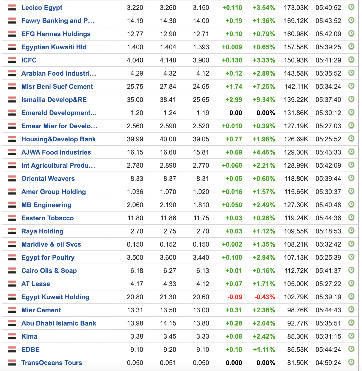
Task: Select the 173.03K volume cell
Action: pyautogui.click(x=296, y=8)
